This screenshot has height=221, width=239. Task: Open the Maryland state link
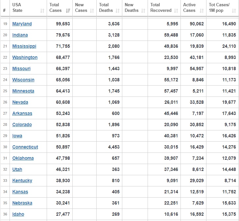(x=22, y=24)
